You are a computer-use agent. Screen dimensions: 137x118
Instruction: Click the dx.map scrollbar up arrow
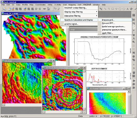coord(53,64)
